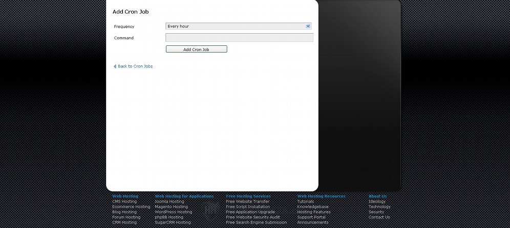Viewport: 510px width, 228px height.
Task: Open the Hosting Features footer link
Action: tap(314, 212)
